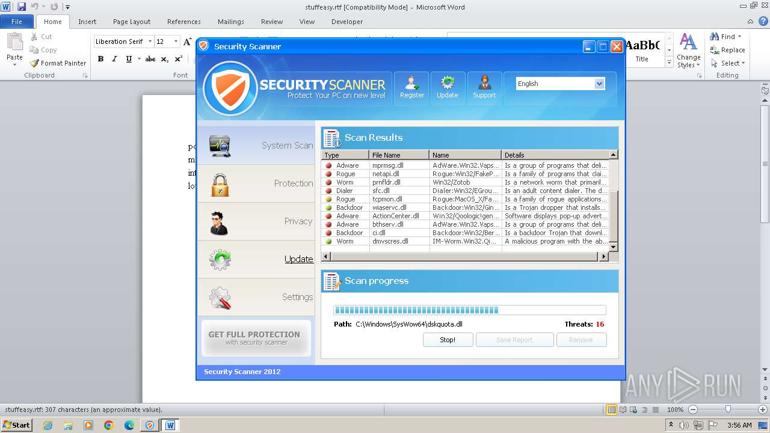This screenshot has height=433, width=770.
Task: Click Zoom Out minus button
Action: (692, 410)
